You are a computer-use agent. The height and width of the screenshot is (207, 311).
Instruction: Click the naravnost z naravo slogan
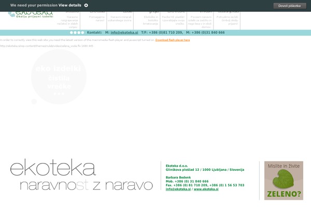86,185
